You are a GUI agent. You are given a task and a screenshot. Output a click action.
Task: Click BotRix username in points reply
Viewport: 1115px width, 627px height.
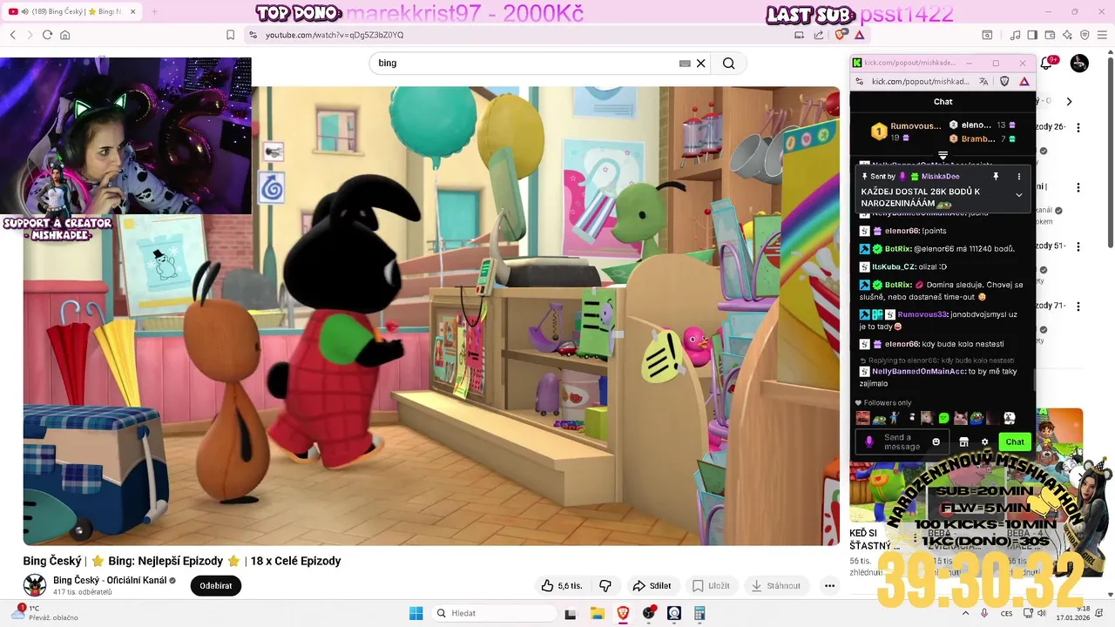[897, 248]
